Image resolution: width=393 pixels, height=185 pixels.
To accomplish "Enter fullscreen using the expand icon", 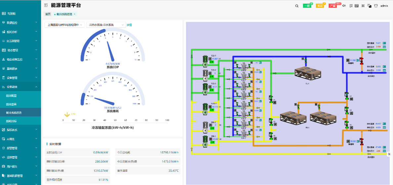I will pyautogui.click(x=363, y=6).
